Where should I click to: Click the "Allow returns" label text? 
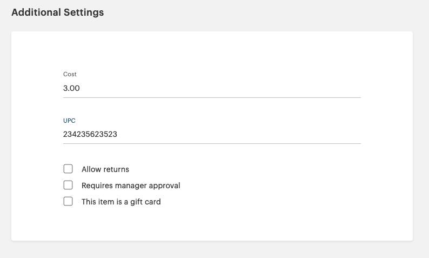point(105,169)
